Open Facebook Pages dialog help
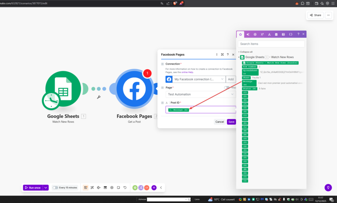 [x=227, y=54]
